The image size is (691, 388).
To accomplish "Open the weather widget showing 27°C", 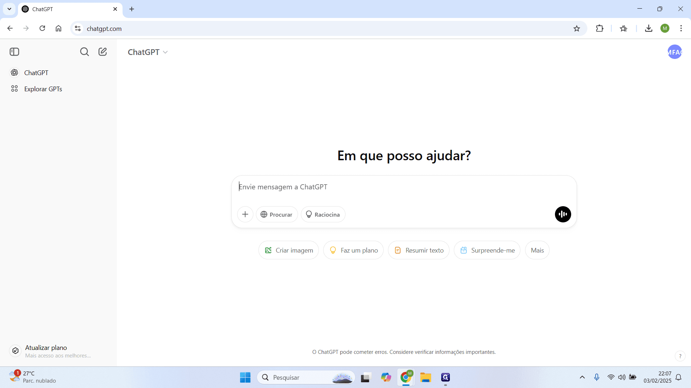I will [x=33, y=377].
